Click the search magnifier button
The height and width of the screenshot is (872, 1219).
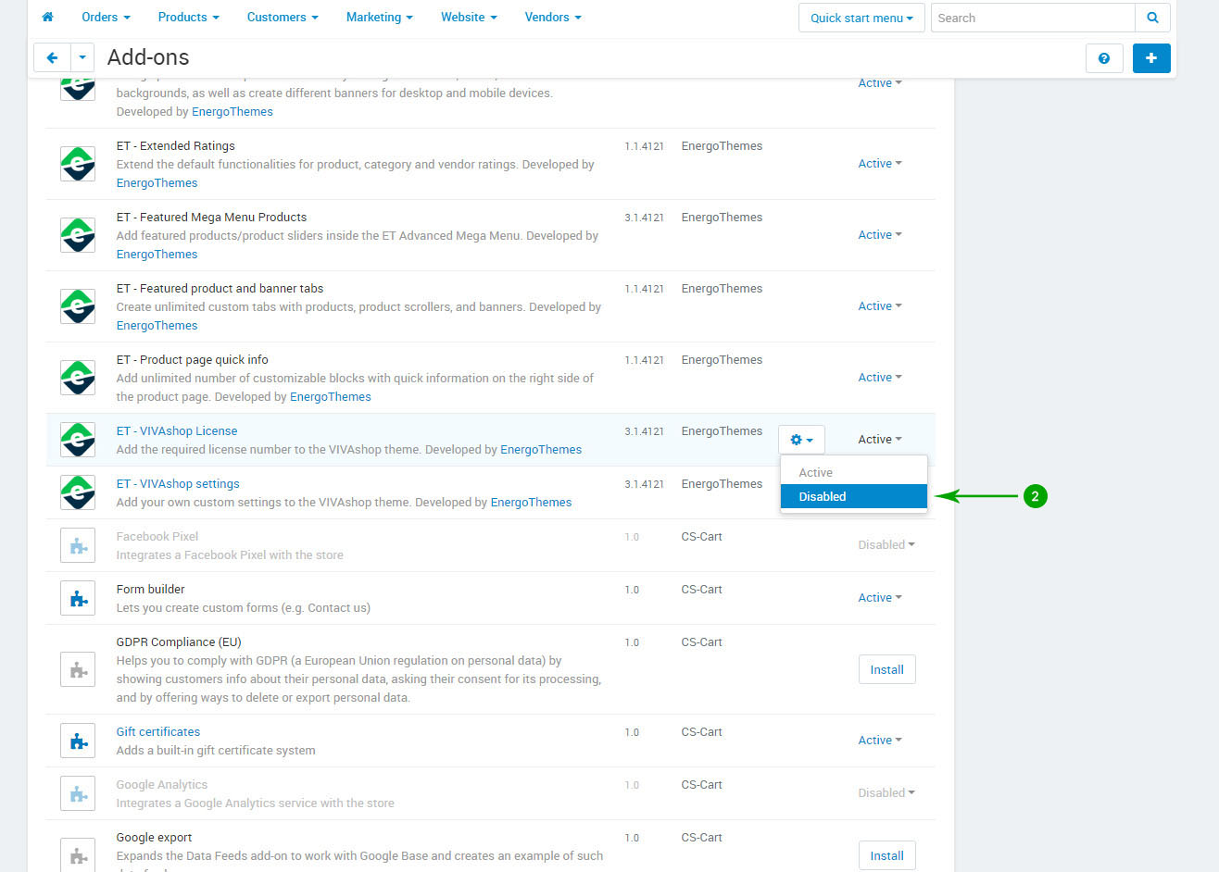1152,18
